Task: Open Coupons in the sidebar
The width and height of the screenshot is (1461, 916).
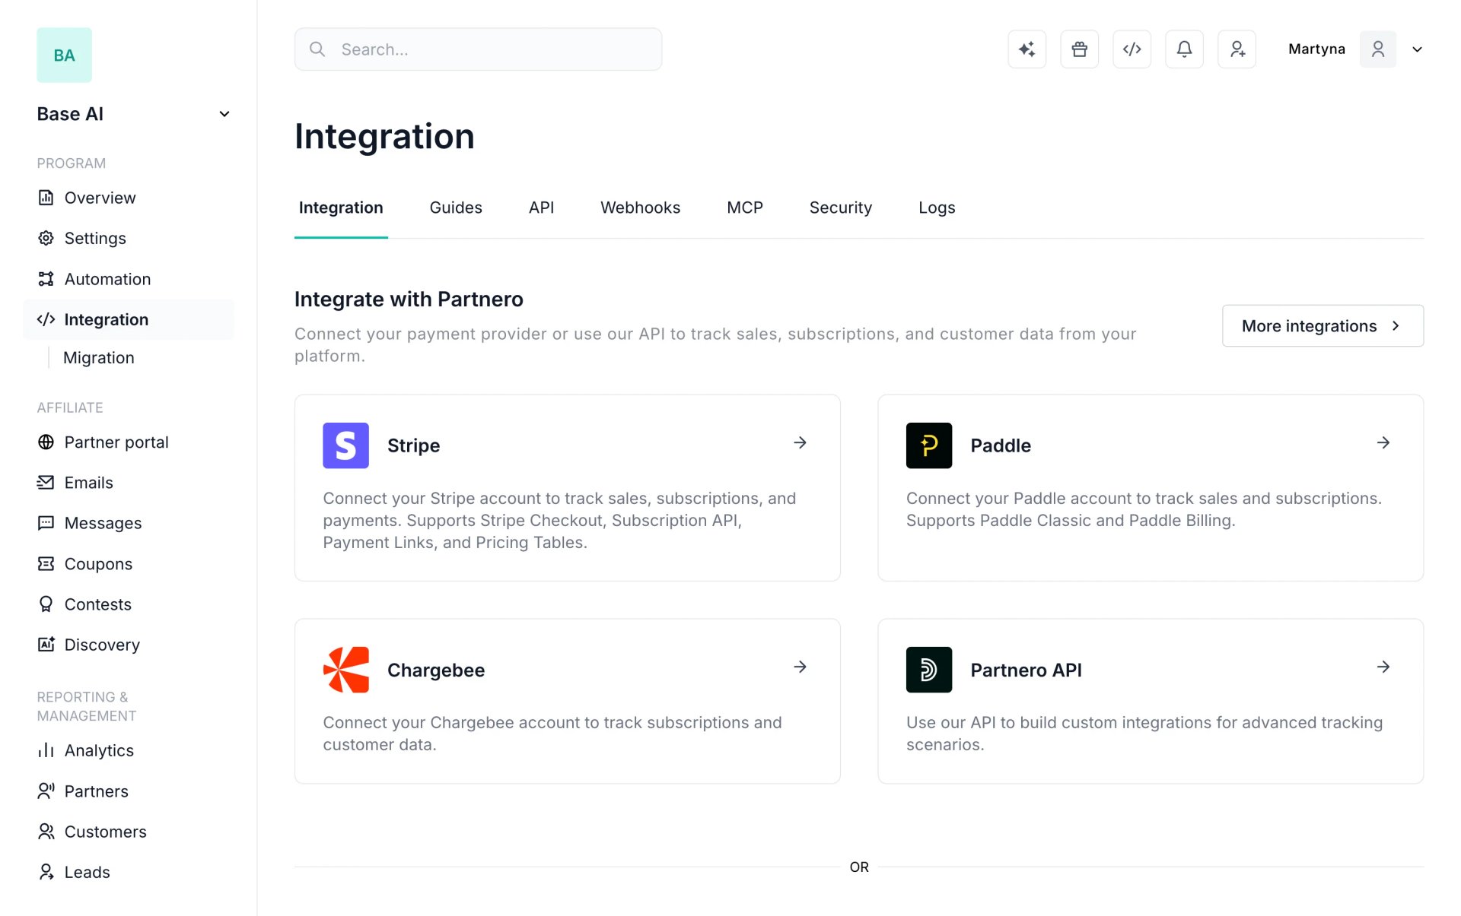Action: point(98,563)
